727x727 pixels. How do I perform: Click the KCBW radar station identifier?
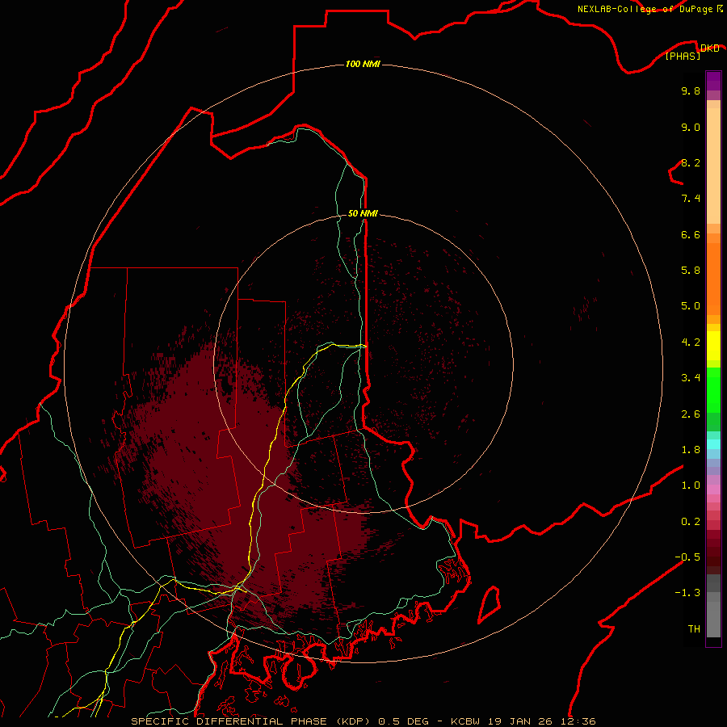click(x=466, y=721)
